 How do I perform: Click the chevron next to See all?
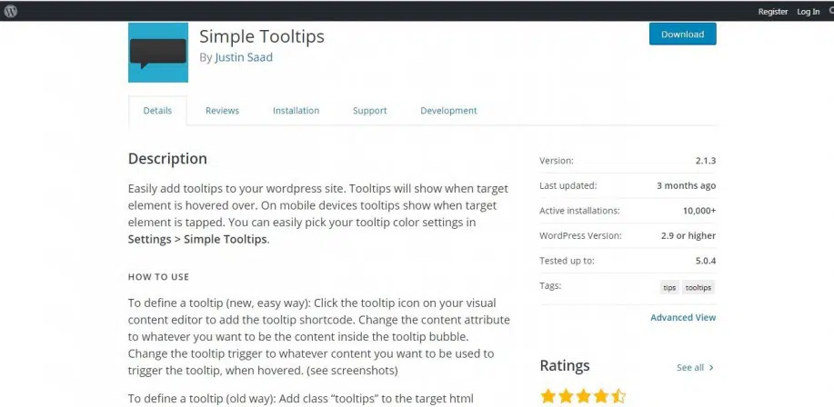click(x=711, y=368)
